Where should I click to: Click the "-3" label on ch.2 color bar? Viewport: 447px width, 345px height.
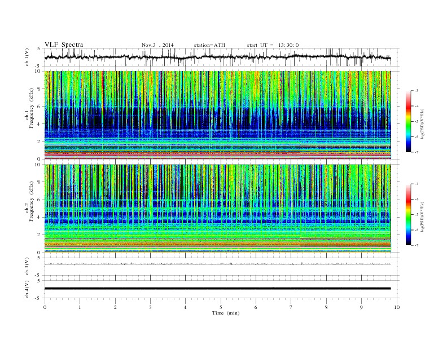tap(416, 184)
